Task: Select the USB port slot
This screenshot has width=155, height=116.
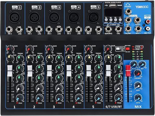Action: [113, 5]
